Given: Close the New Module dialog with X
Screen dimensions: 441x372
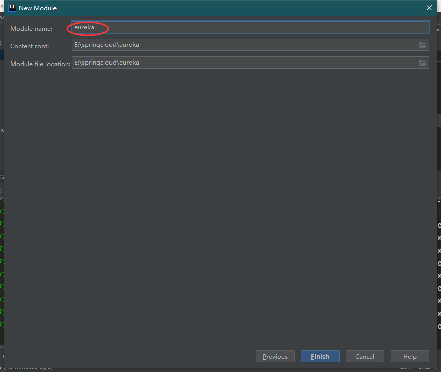Looking at the screenshot, I should [x=429, y=8].
